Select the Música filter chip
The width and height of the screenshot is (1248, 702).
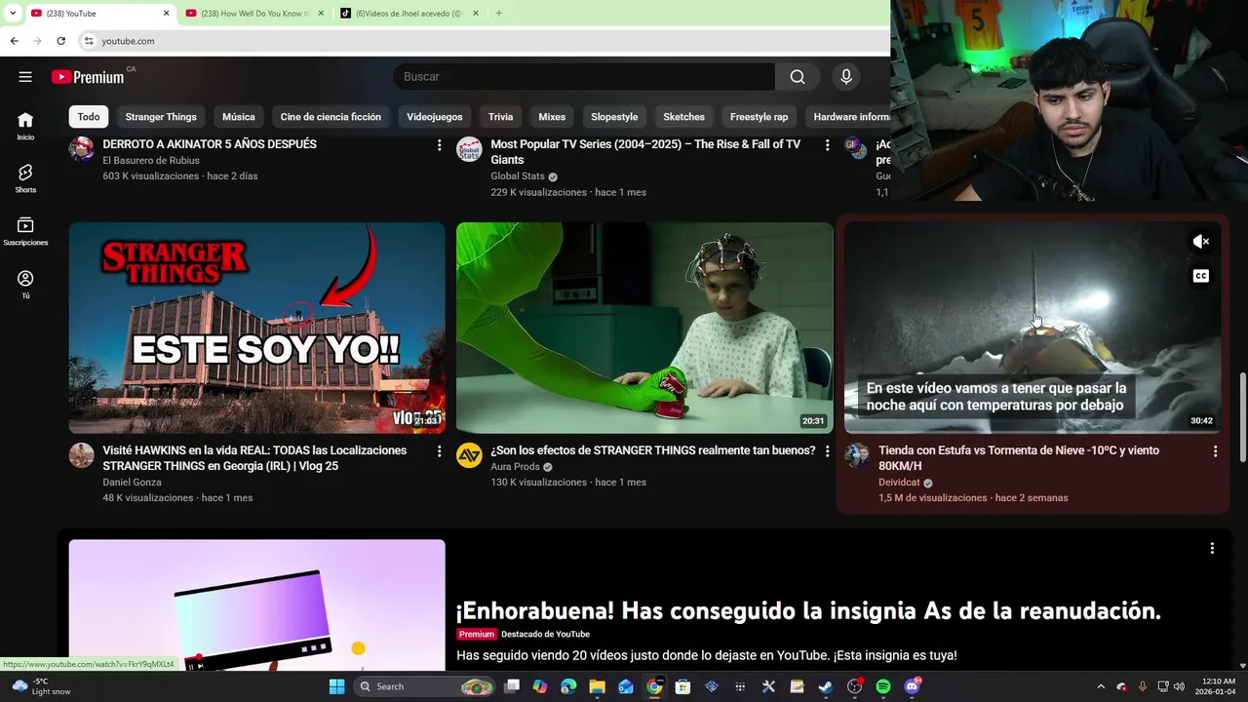coord(238,117)
